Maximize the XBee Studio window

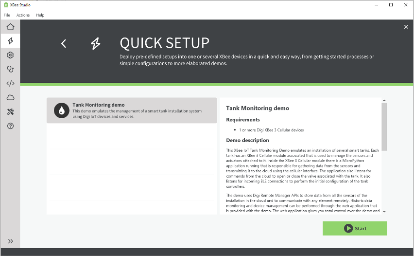point(391,5)
